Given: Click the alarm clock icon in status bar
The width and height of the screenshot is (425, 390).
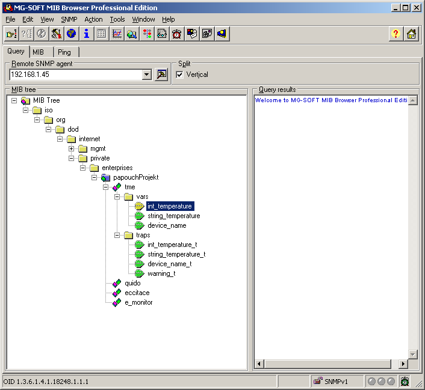Looking at the screenshot, I should [405, 381].
